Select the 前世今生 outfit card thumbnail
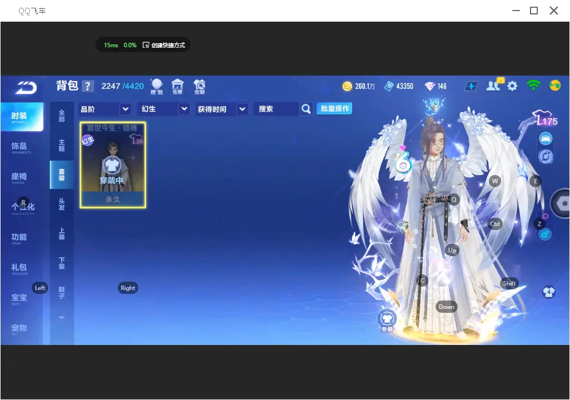The height and width of the screenshot is (400, 570). [x=113, y=165]
